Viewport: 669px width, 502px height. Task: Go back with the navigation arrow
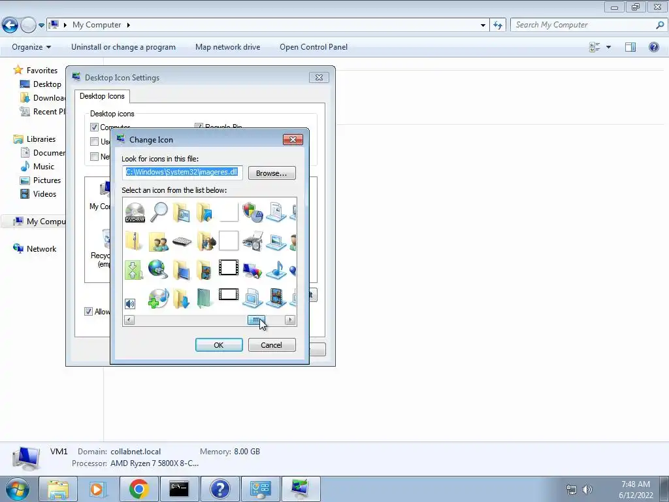(10, 25)
